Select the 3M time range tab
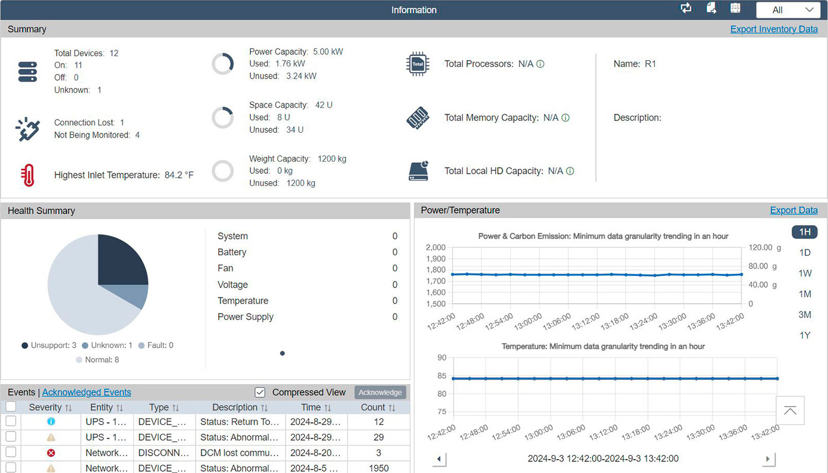Viewport: 828px width, 473px height. 805,315
